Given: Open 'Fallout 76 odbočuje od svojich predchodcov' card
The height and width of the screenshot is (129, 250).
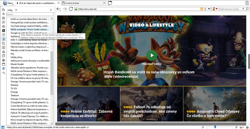Looking at the screenshot, I should [x=152, y=104].
